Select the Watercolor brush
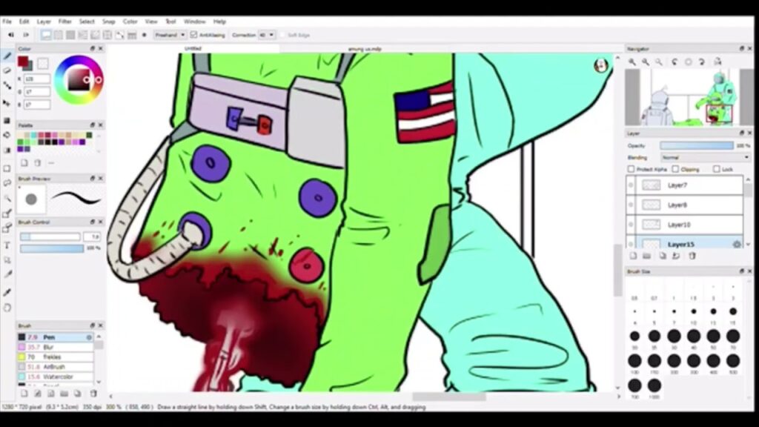759x427 pixels. click(x=55, y=377)
